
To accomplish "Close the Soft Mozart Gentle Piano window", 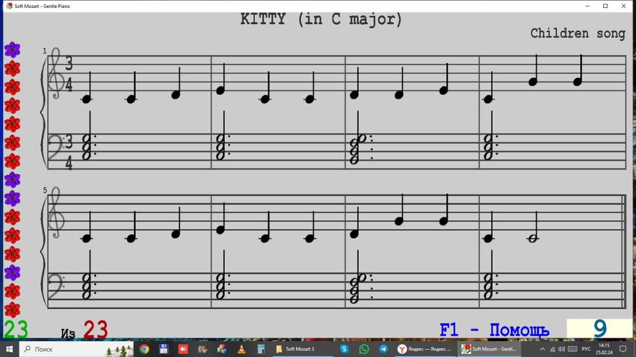I will click(624, 6).
